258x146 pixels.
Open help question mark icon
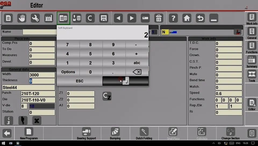173,18
